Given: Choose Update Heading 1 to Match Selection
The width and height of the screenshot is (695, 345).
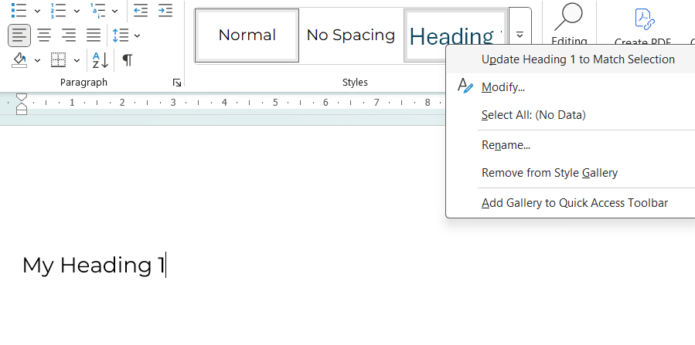Looking at the screenshot, I should [578, 59].
